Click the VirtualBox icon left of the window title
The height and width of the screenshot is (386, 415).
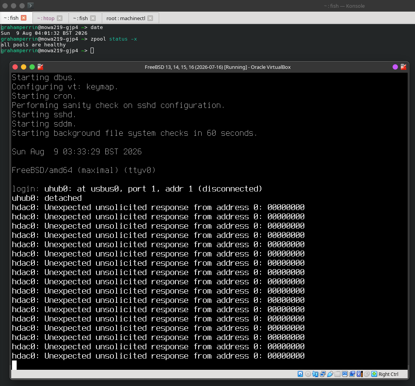click(40, 67)
